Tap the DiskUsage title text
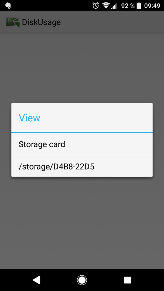 (41, 22)
